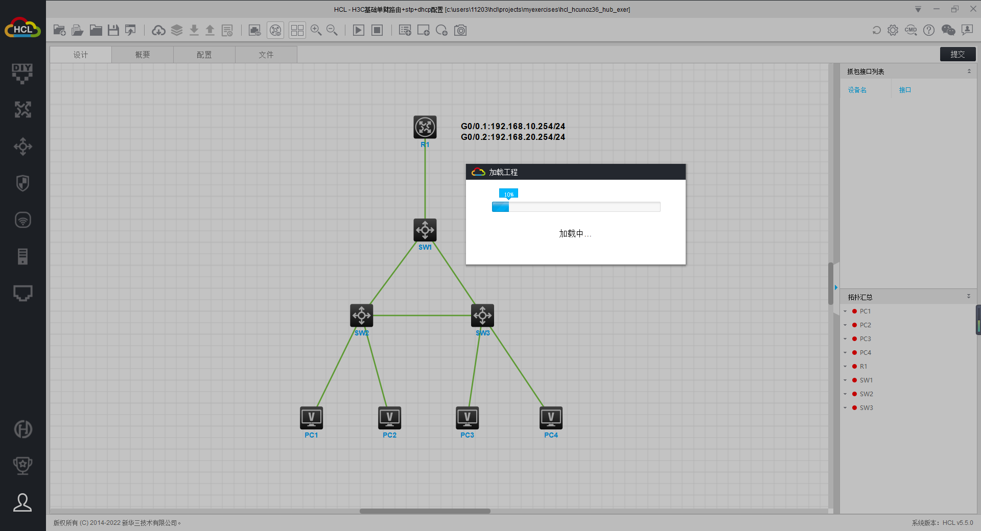This screenshot has height=531, width=981.
Task: Open the WeChat icon in toolbar
Action: pos(948,31)
